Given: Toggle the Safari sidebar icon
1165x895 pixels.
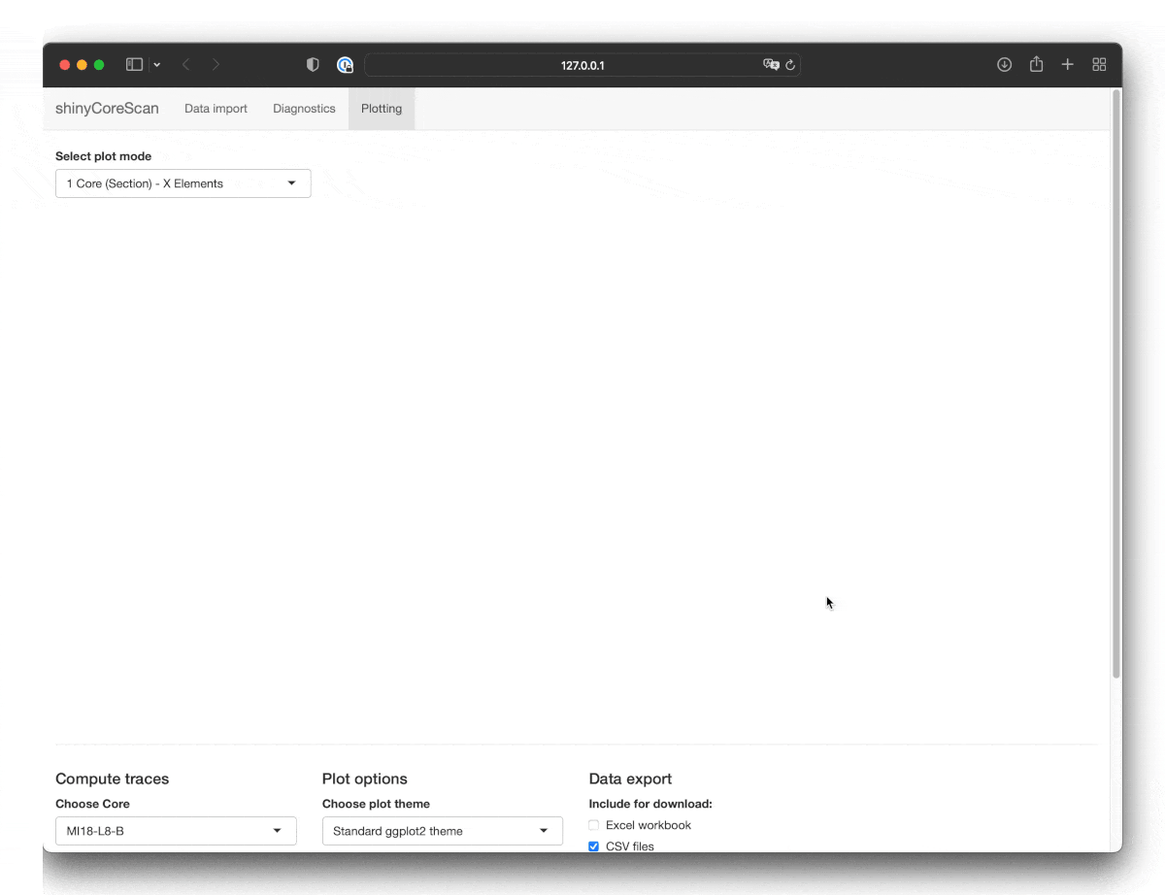Looking at the screenshot, I should (134, 65).
